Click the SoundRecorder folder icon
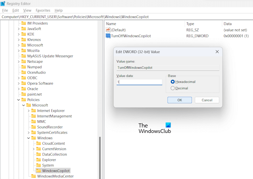Screen dimensions: 253x179 point(34,127)
